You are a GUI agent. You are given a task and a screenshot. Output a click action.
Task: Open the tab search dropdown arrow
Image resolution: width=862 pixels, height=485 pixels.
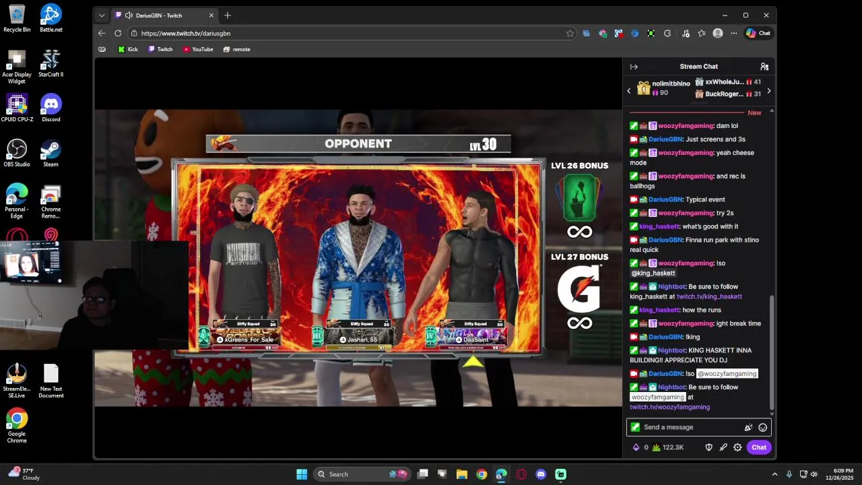click(102, 15)
